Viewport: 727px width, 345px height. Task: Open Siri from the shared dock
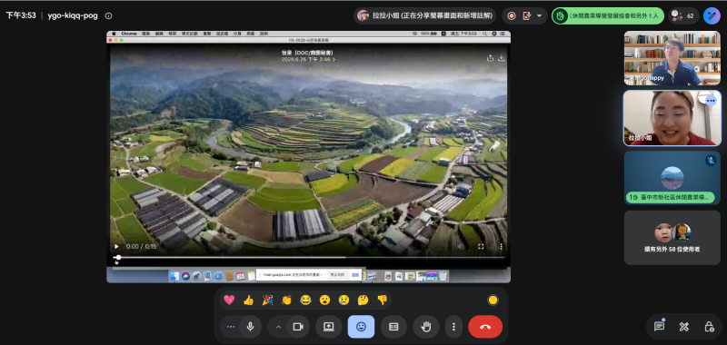click(x=185, y=276)
